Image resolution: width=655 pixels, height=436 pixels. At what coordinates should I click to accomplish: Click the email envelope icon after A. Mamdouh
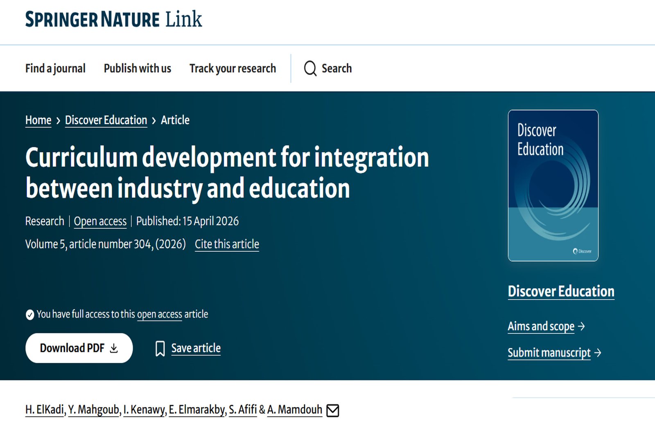pyautogui.click(x=333, y=410)
